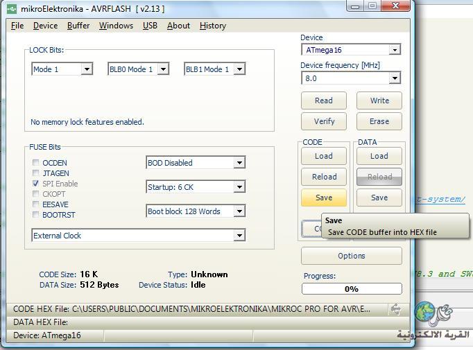Image resolution: width=473 pixels, height=350 pixels.
Task: Expand the BLB0 Mode 1 dropdown
Action: click(x=163, y=69)
